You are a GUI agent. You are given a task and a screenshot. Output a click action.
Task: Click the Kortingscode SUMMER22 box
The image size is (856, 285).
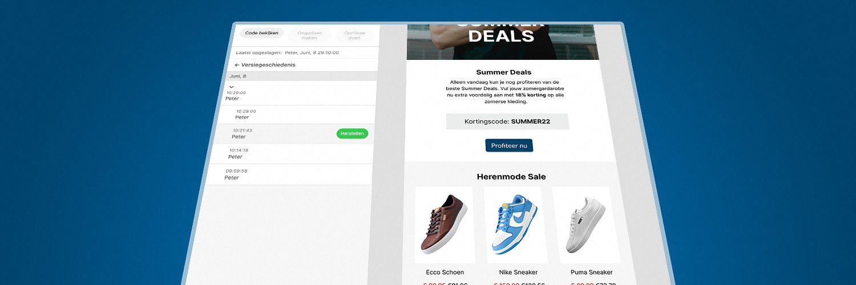(x=507, y=121)
